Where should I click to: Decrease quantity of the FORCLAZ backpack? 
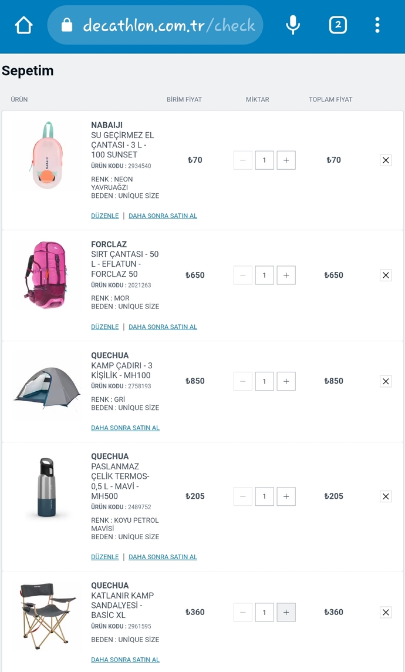point(242,275)
